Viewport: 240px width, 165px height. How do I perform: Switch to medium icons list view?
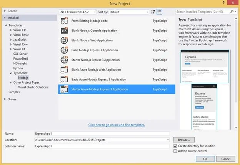point(159,12)
